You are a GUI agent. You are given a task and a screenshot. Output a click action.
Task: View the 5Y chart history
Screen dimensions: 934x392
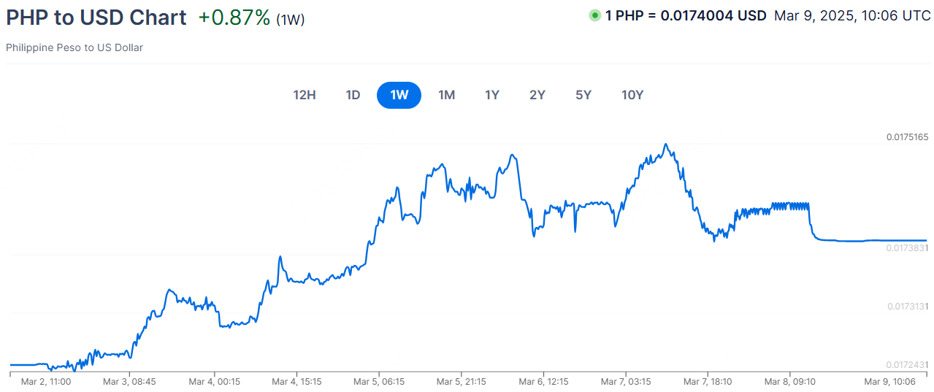[583, 95]
